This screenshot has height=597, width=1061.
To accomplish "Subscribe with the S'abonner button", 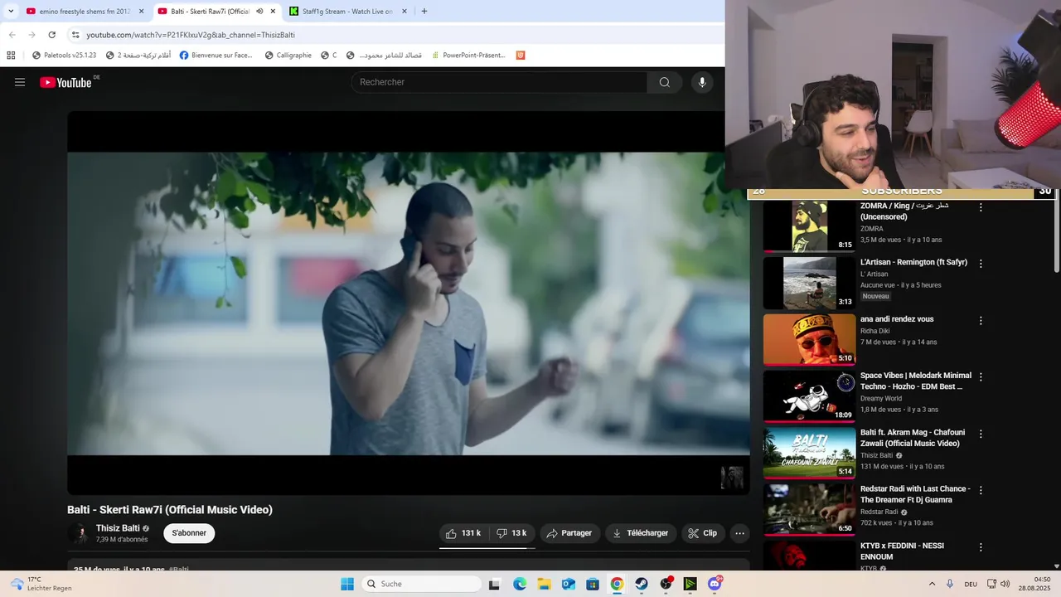I will 189,533.
